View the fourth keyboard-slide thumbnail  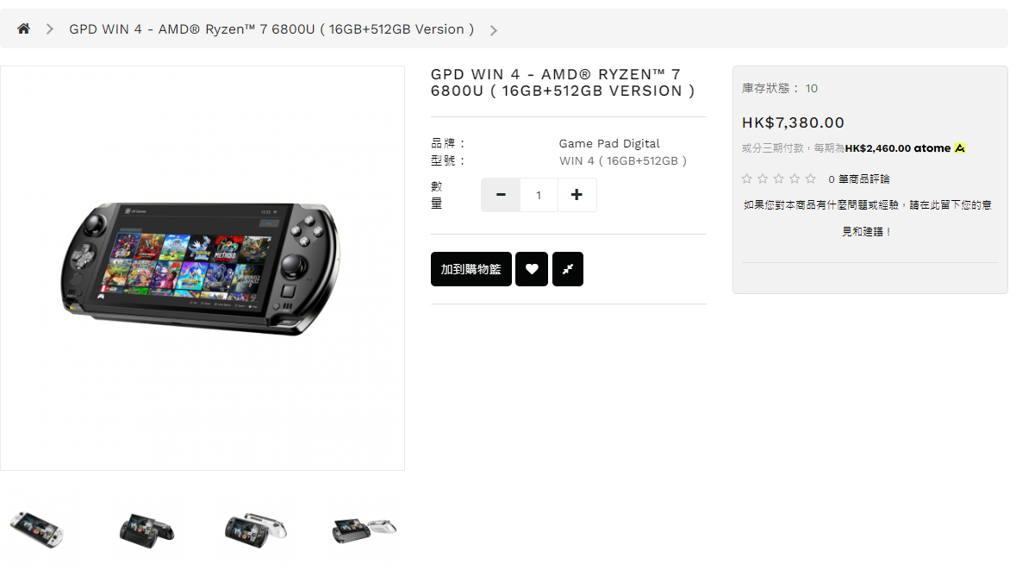coord(365,530)
